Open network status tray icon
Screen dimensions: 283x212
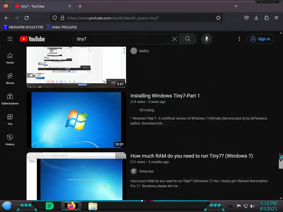click(246, 206)
